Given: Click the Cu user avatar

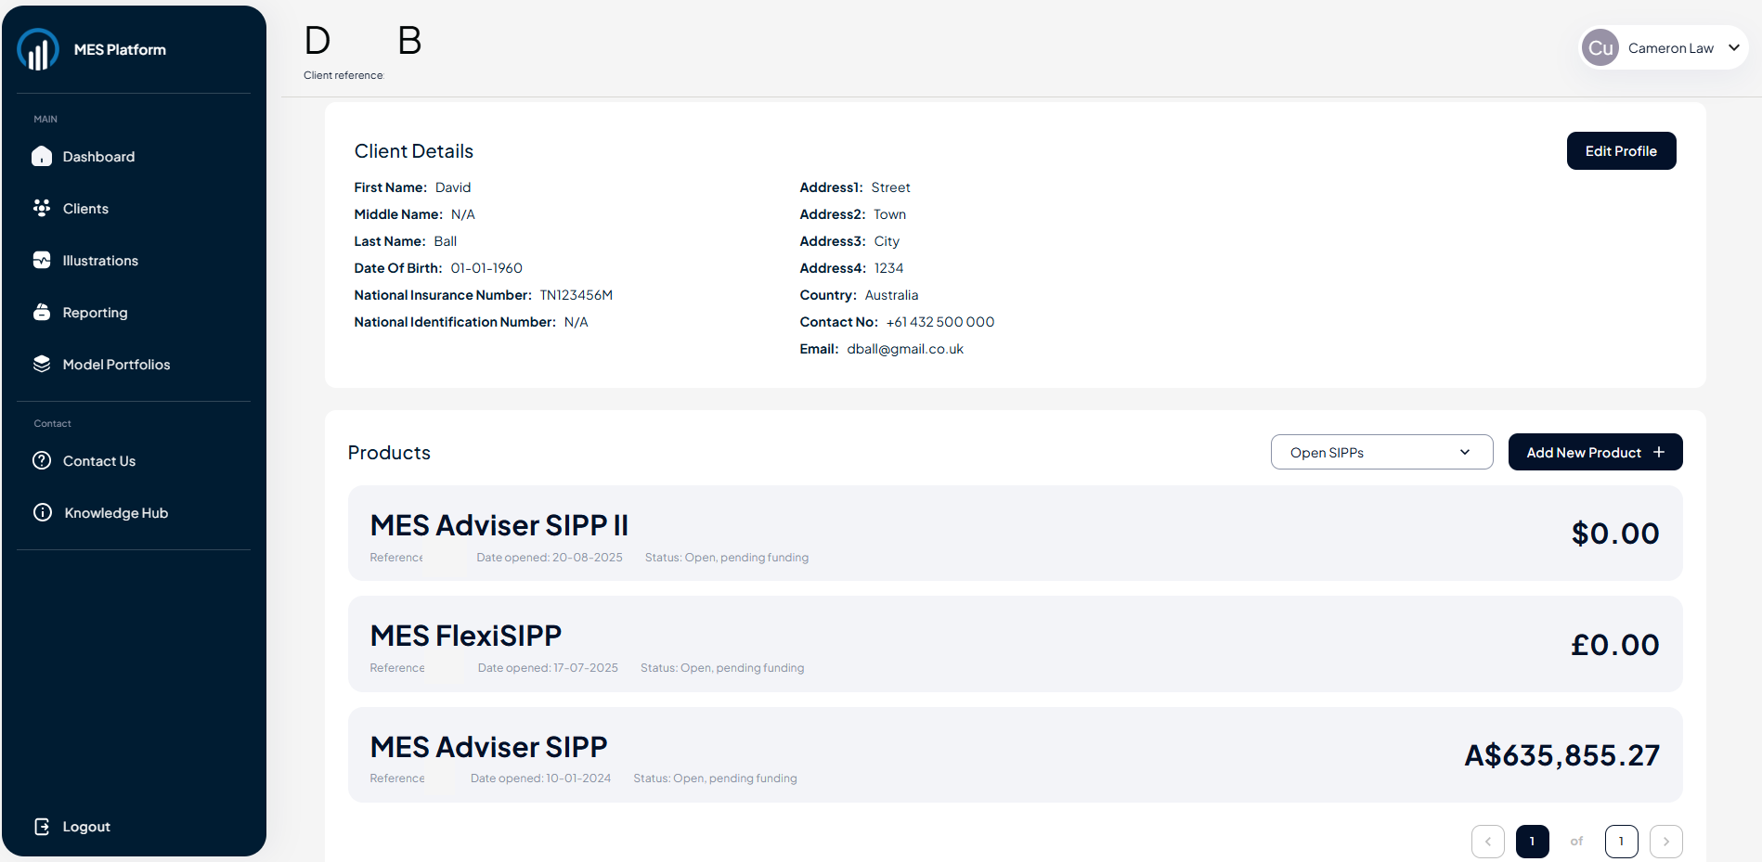Looking at the screenshot, I should 1600,48.
